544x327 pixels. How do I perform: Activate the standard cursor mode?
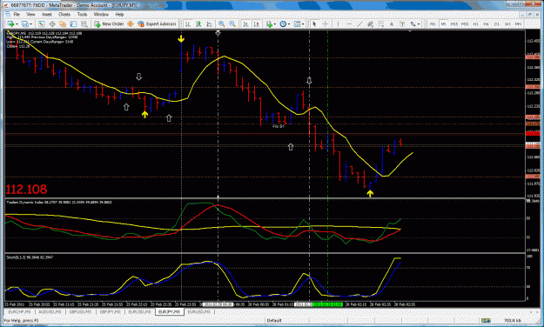(x=314, y=24)
